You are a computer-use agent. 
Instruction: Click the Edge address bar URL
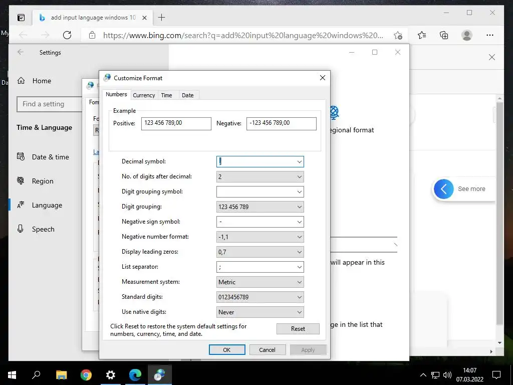click(243, 36)
